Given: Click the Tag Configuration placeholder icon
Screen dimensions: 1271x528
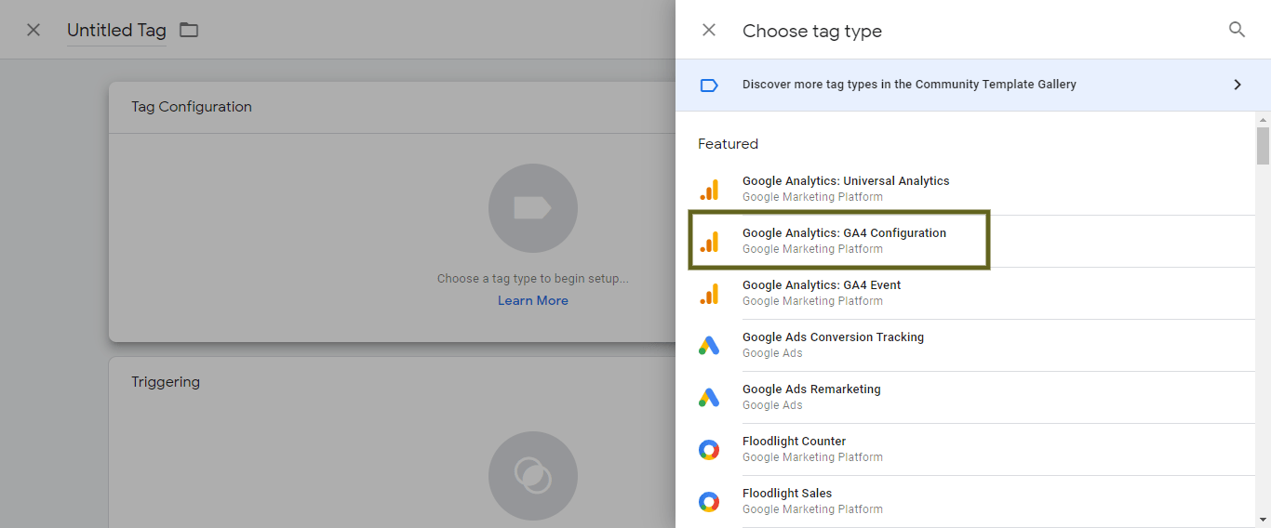Looking at the screenshot, I should click(533, 208).
